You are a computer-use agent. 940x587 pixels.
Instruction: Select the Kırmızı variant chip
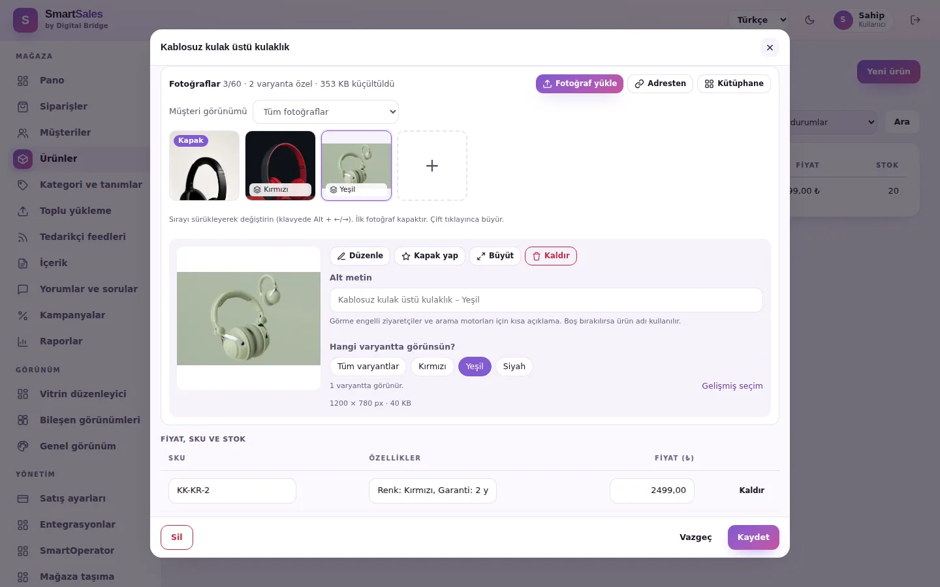(432, 367)
